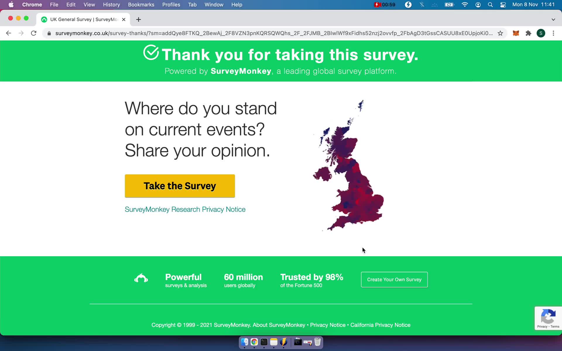Viewport: 562px width, 351px height.
Task: Click the Create Your Own Survey button
Action: [394, 279]
